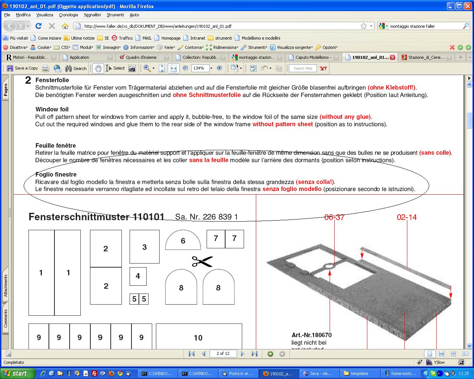Switch to the Quadro d'insieme tab
This screenshot has height=379, width=474.
click(141, 57)
